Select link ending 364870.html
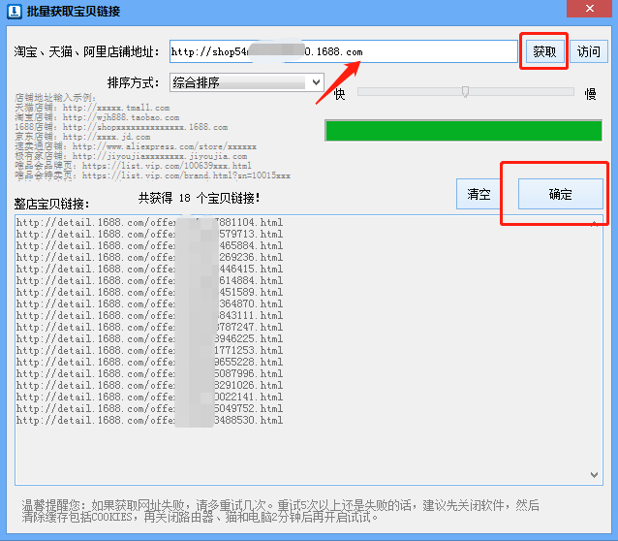 coord(149,303)
